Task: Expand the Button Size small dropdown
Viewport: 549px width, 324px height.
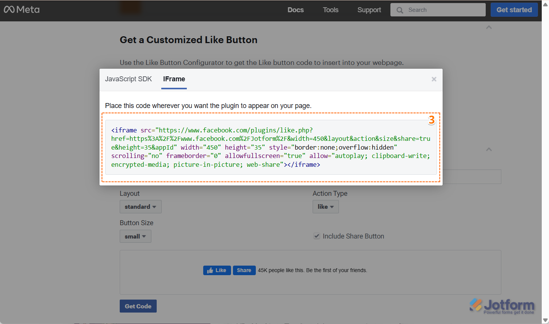Action: pos(135,237)
